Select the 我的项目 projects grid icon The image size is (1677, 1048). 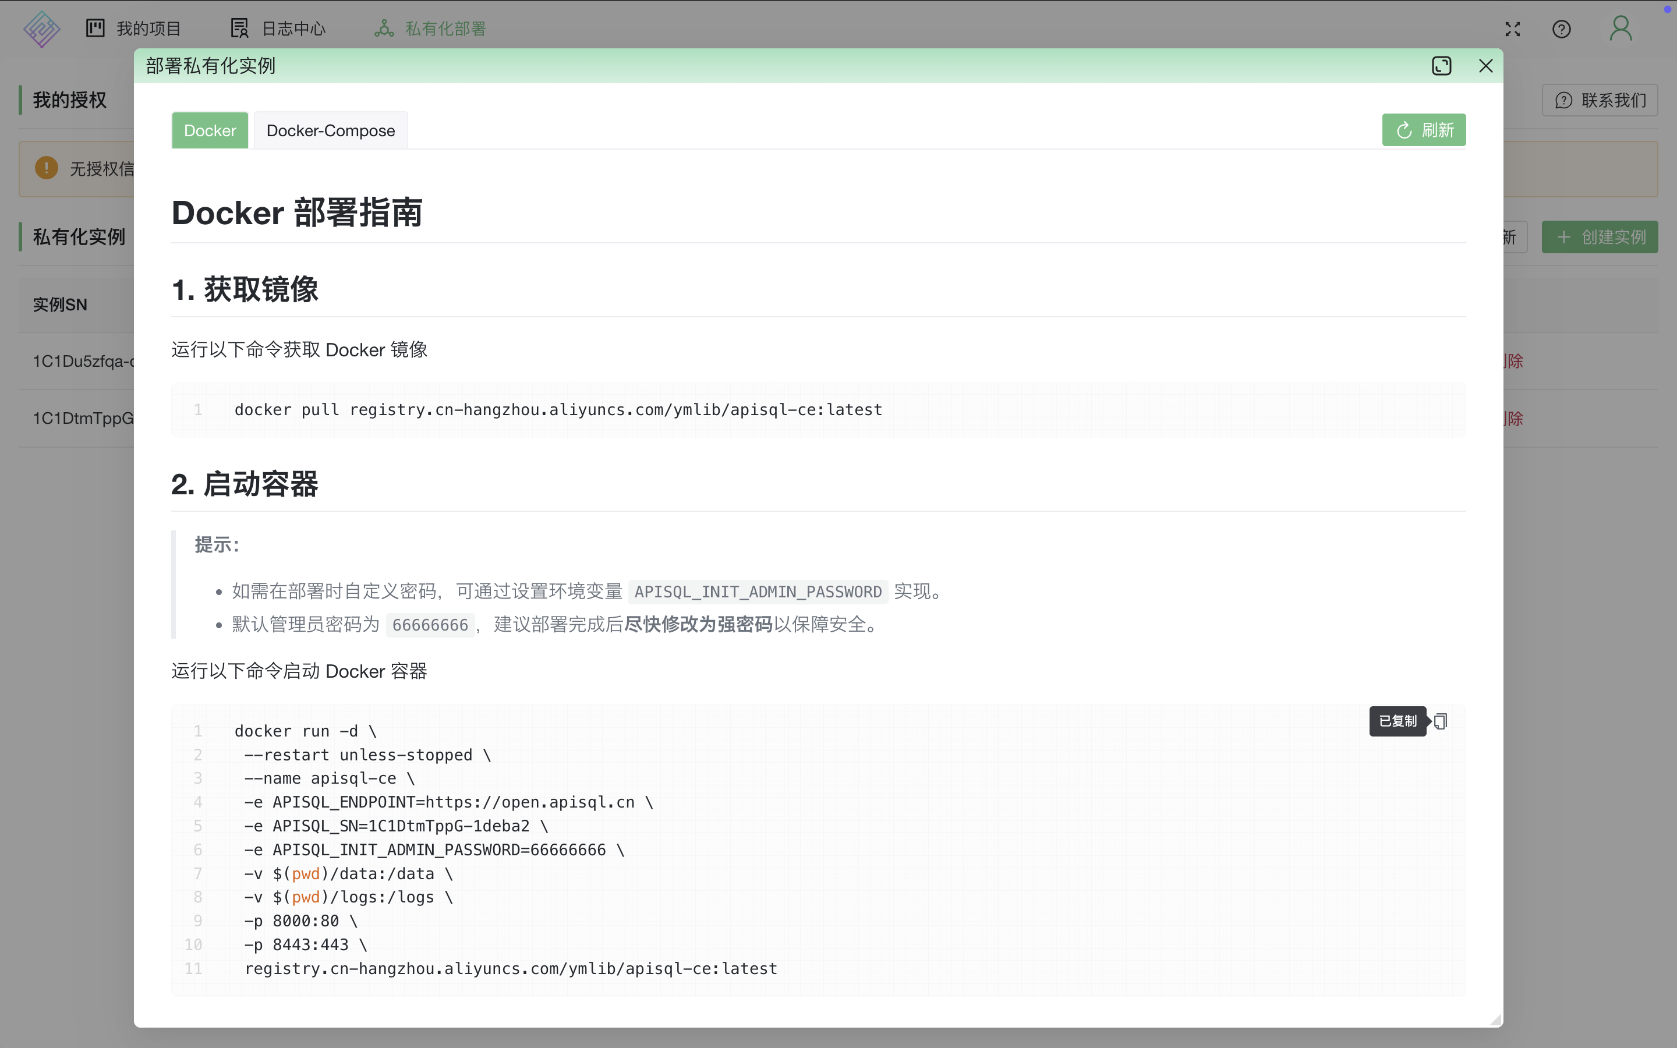95,29
